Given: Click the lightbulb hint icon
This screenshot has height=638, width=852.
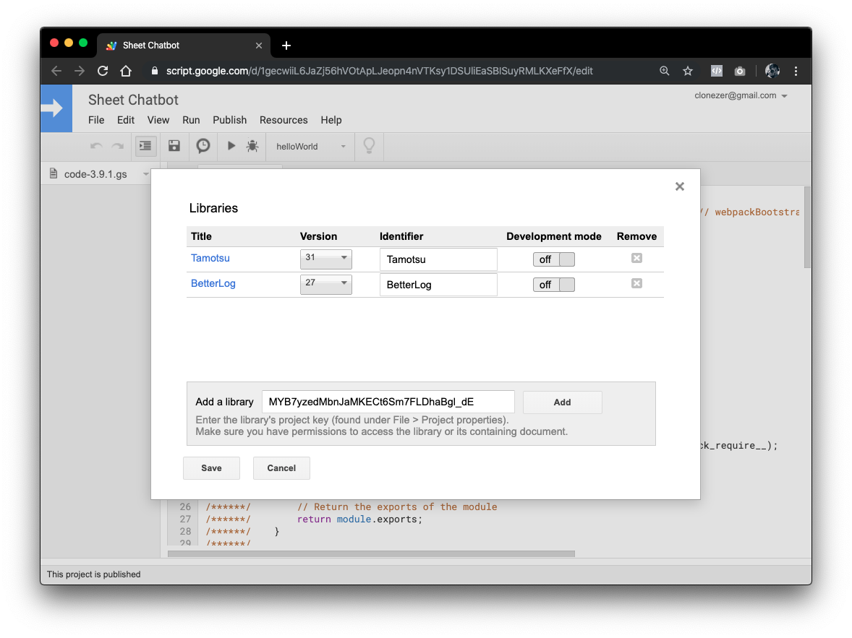Looking at the screenshot, I should click(x=369, y=146).
